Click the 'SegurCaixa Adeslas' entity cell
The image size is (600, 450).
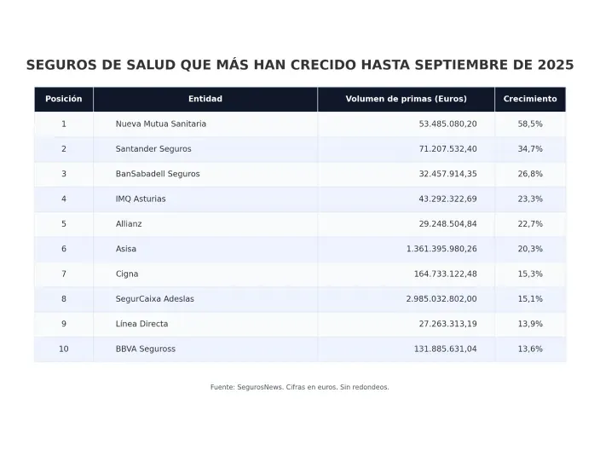coord(155,299)
